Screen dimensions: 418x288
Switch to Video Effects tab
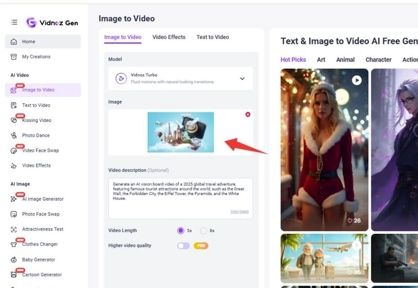pos(169,37)
